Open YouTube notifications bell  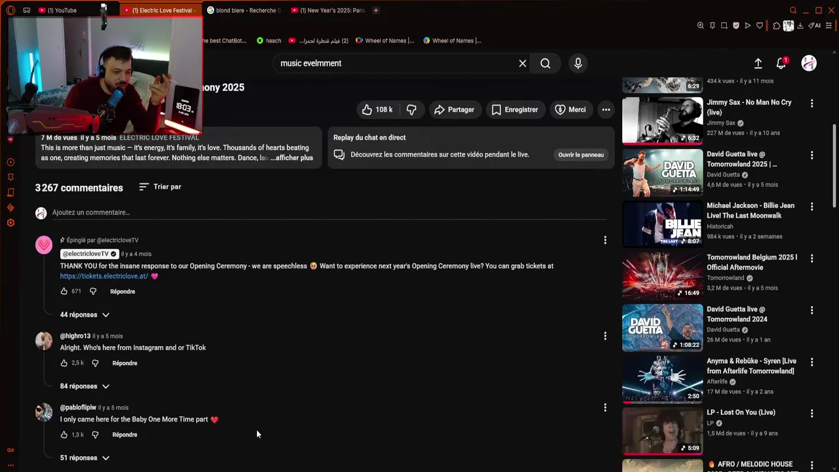(781, 64)
